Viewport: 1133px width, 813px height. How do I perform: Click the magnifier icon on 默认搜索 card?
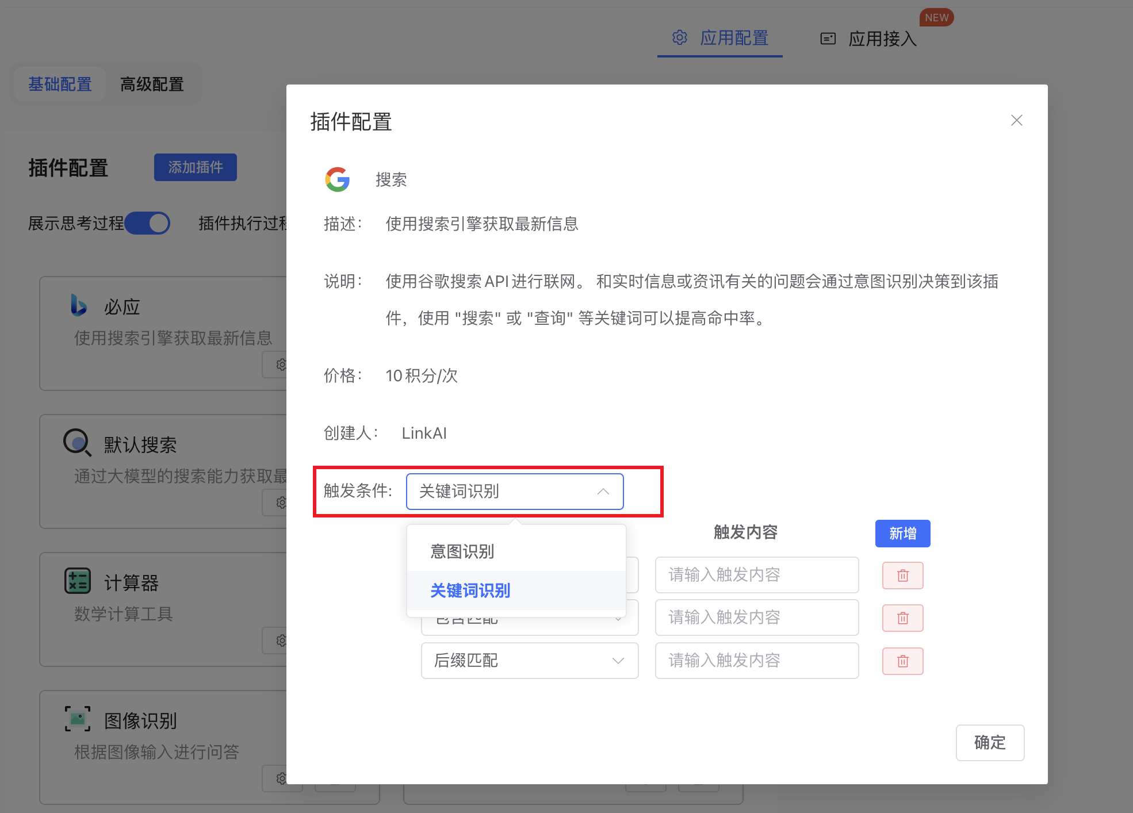click(x=77, y=443)
